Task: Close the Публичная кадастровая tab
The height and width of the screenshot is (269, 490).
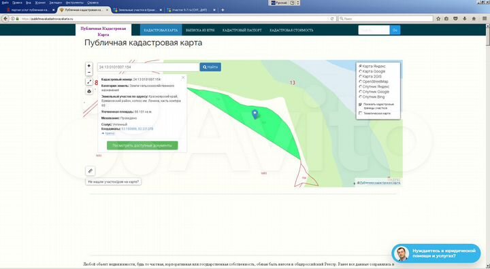Action: [x=108, y=10]
